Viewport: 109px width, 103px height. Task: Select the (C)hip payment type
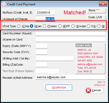[x=19, y=26]
